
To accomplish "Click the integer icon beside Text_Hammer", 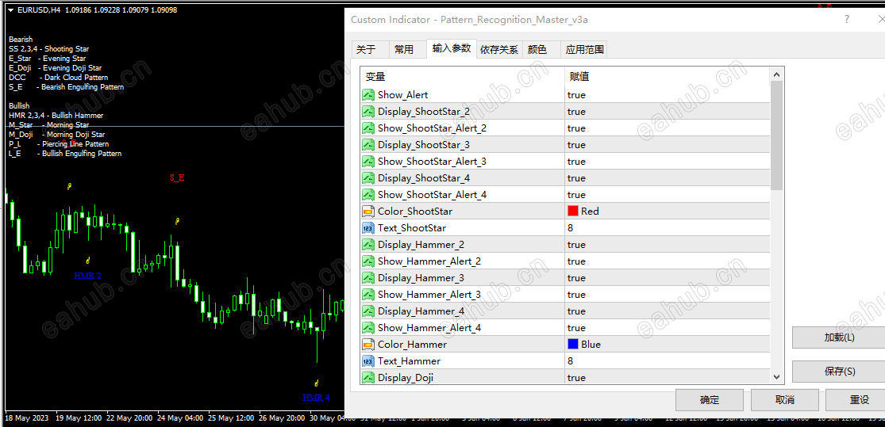I will (x=368, y=360).
